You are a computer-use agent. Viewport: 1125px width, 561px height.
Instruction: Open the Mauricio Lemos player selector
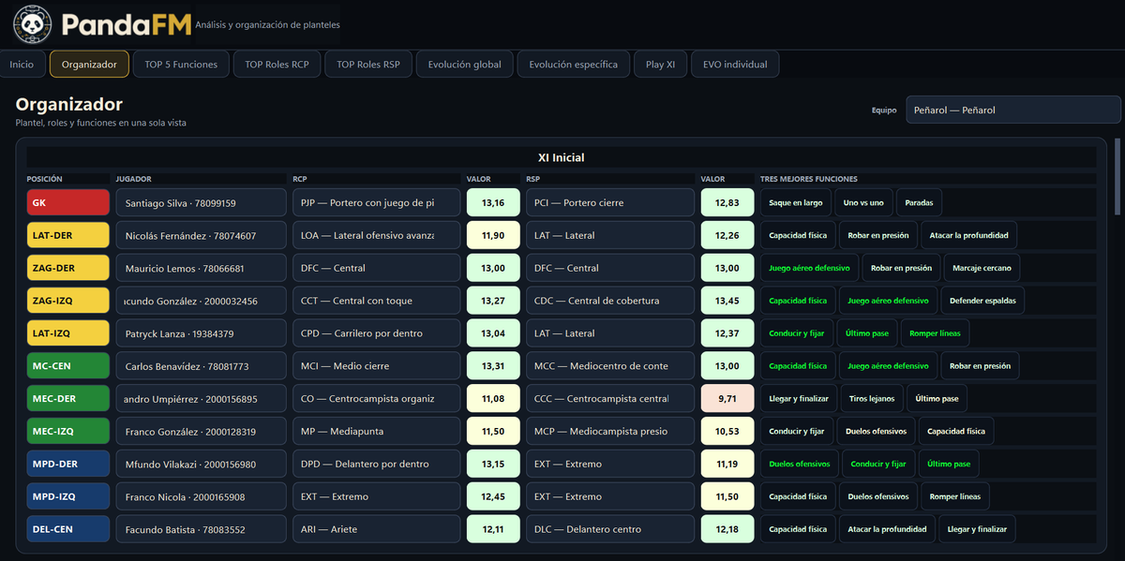(201, 269)
